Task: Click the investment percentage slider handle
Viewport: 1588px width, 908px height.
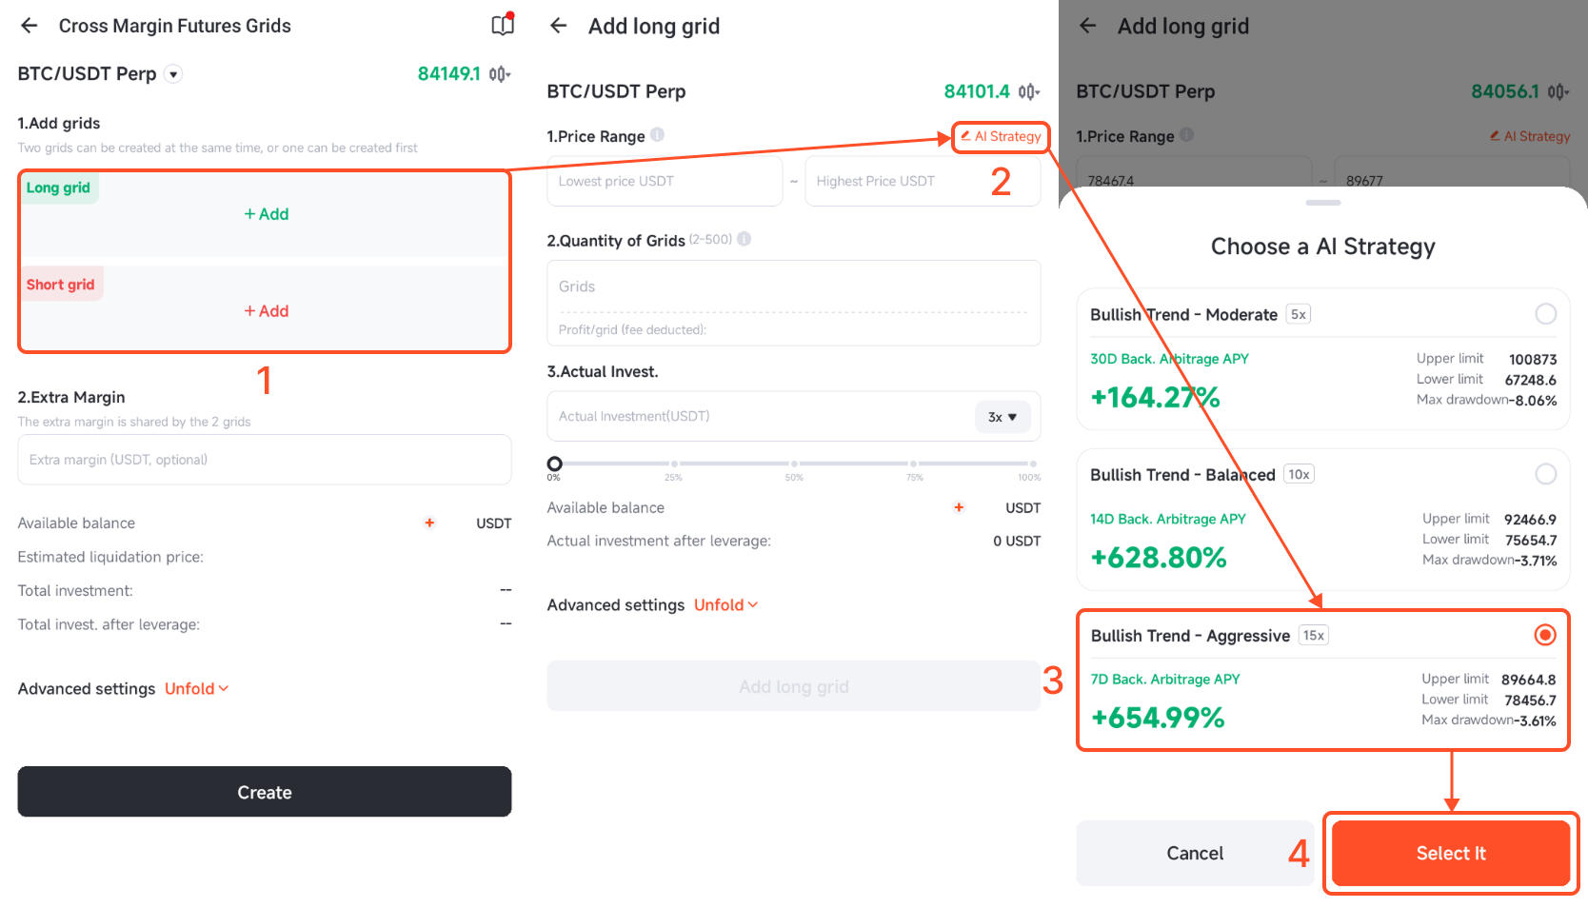Action: click(554, 464)
